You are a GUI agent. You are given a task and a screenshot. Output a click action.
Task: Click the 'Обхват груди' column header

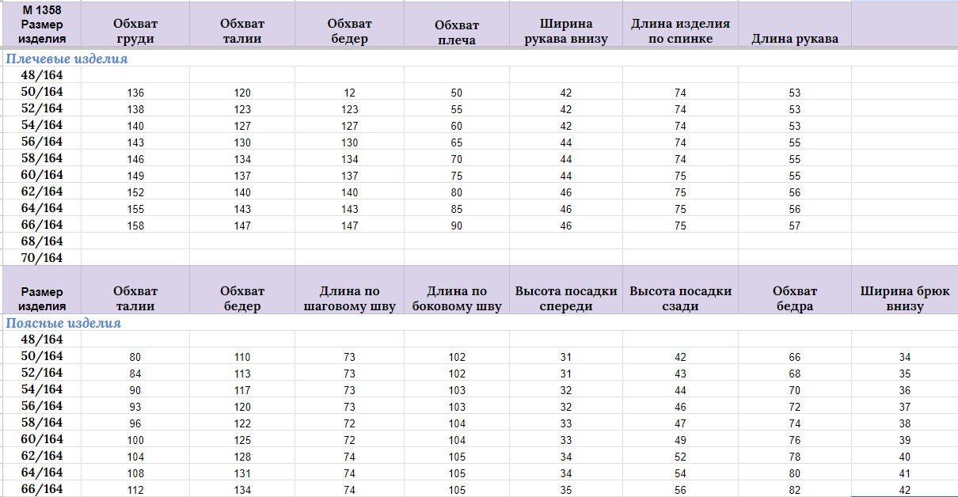click(x=135, y=31)
